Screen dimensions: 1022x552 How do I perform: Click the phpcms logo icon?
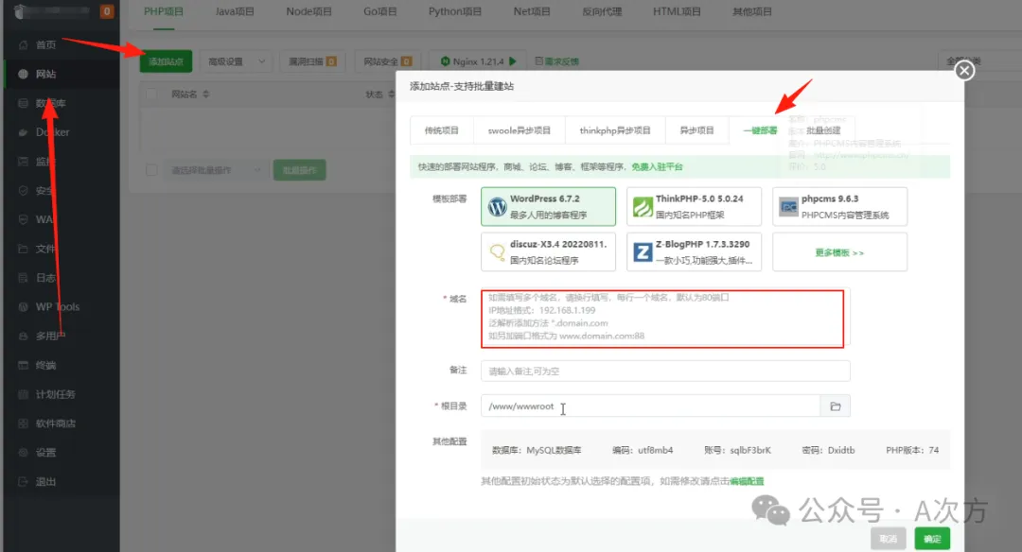coord(788,206)
